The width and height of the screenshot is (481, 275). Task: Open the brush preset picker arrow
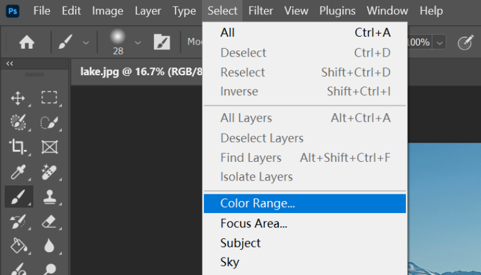pyautogui.click(x=138, y=43)
